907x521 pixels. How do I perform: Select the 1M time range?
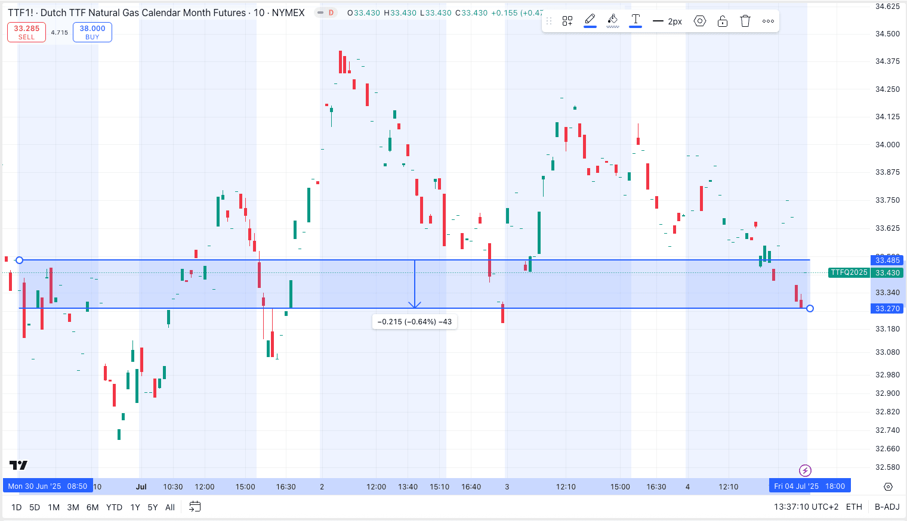[54, 507]
